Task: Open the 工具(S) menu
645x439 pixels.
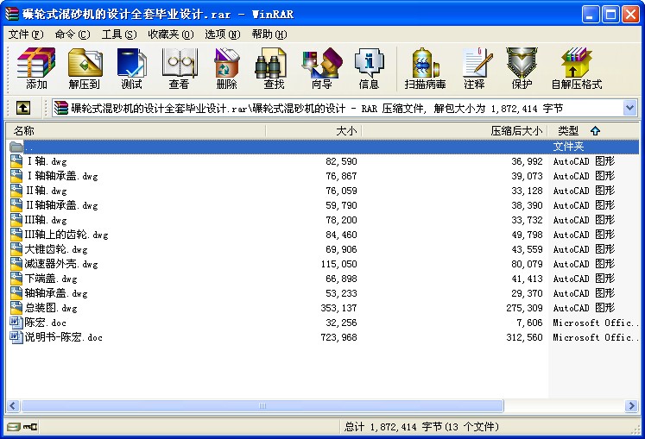Action: point(118,34)
